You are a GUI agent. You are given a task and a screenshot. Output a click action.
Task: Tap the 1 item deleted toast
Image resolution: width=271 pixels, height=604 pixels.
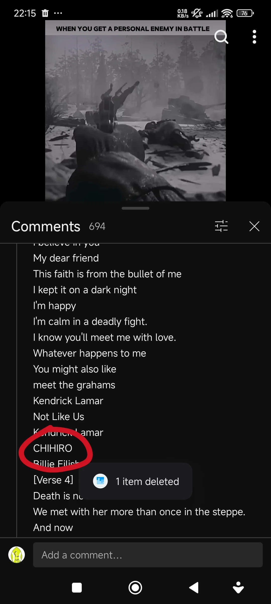click(x=135, y=481)
